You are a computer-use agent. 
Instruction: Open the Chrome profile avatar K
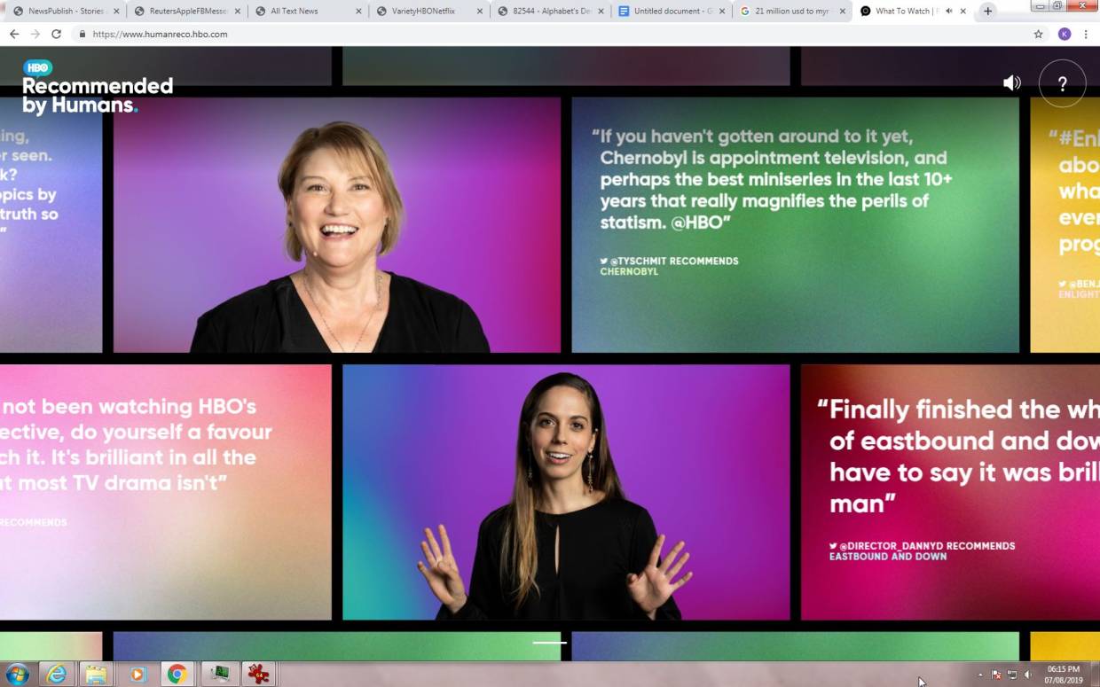[x=1065, y=34]
